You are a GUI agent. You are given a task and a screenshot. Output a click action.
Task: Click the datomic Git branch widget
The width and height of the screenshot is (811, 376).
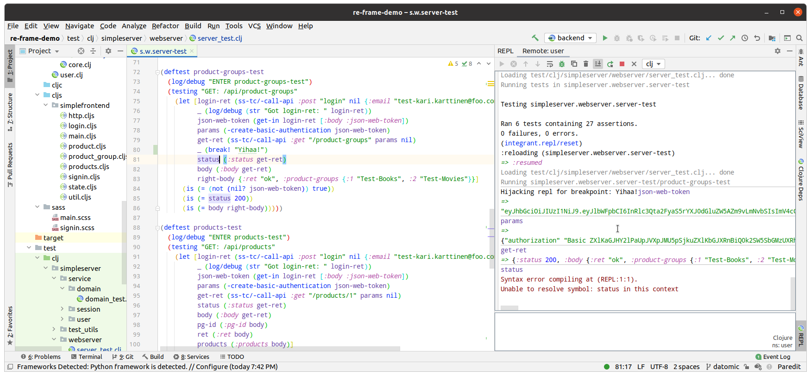coord(723,367)
